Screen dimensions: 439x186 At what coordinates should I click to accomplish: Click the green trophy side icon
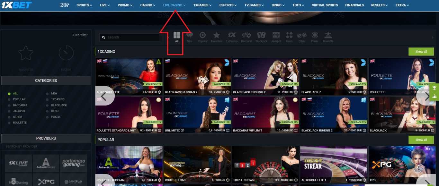[435, 88]
